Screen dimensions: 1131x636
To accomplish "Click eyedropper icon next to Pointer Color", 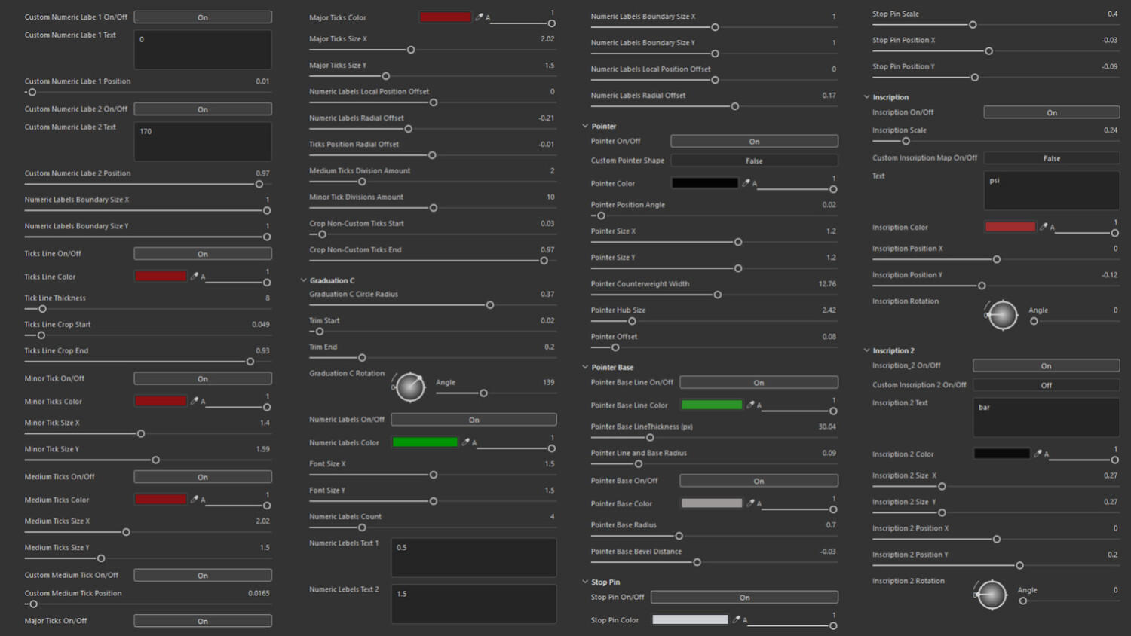I will (746, 183).
